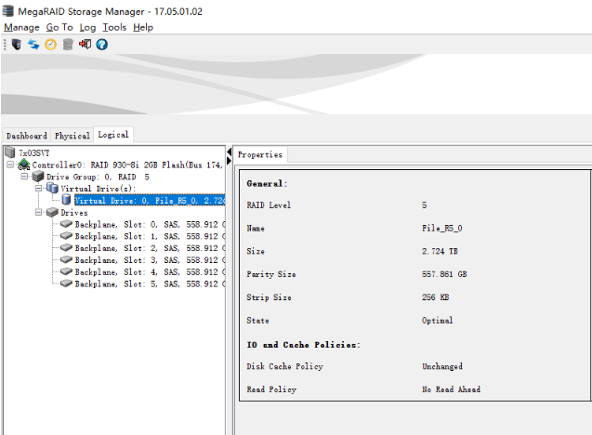Click the Properties tab in right pane

260,154
